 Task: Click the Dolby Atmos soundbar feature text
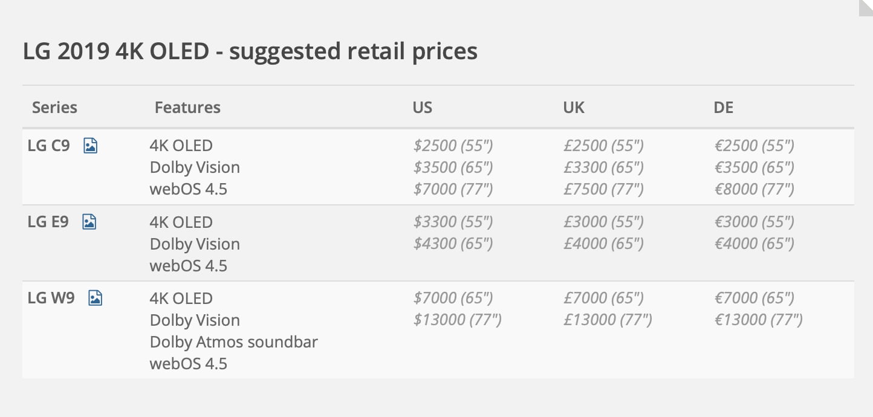(233, 342)
